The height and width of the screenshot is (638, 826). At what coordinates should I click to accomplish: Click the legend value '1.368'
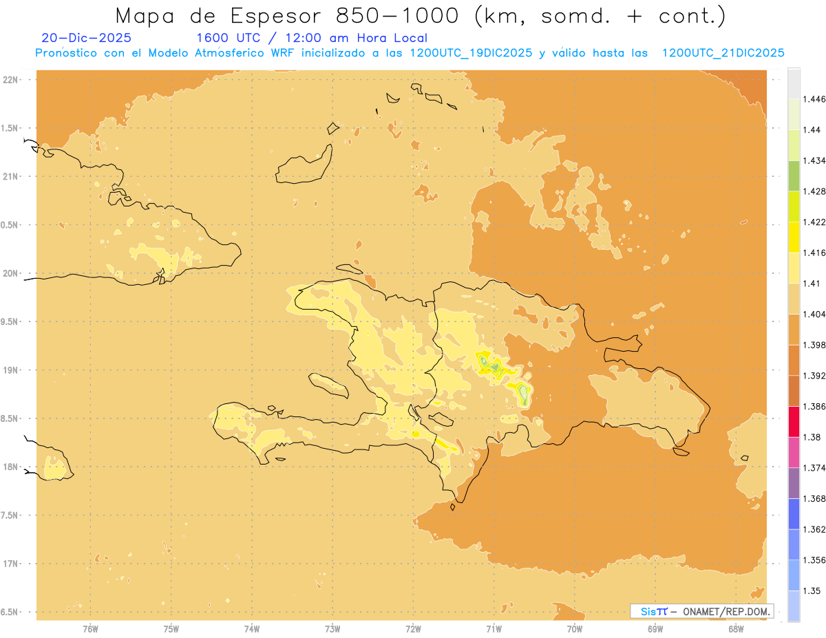coord(815,498)
